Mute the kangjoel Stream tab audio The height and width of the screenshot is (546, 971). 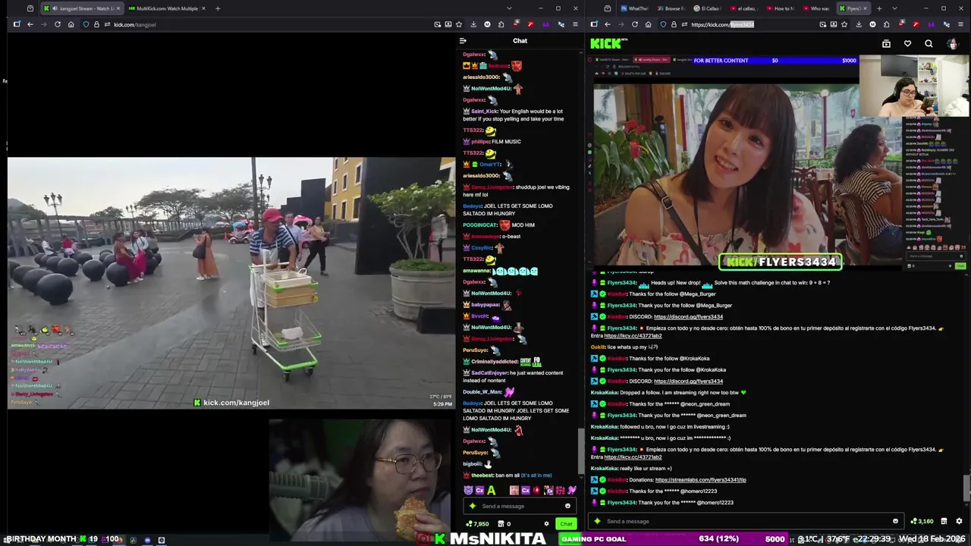55,8
